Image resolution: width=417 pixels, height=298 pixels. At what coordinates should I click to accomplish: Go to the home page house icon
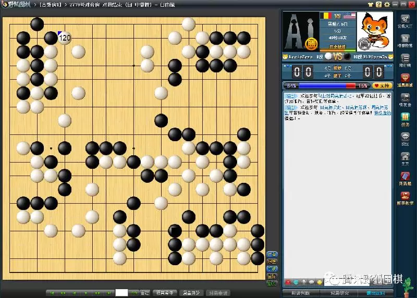pyautogui.click(x=406, y=158)
